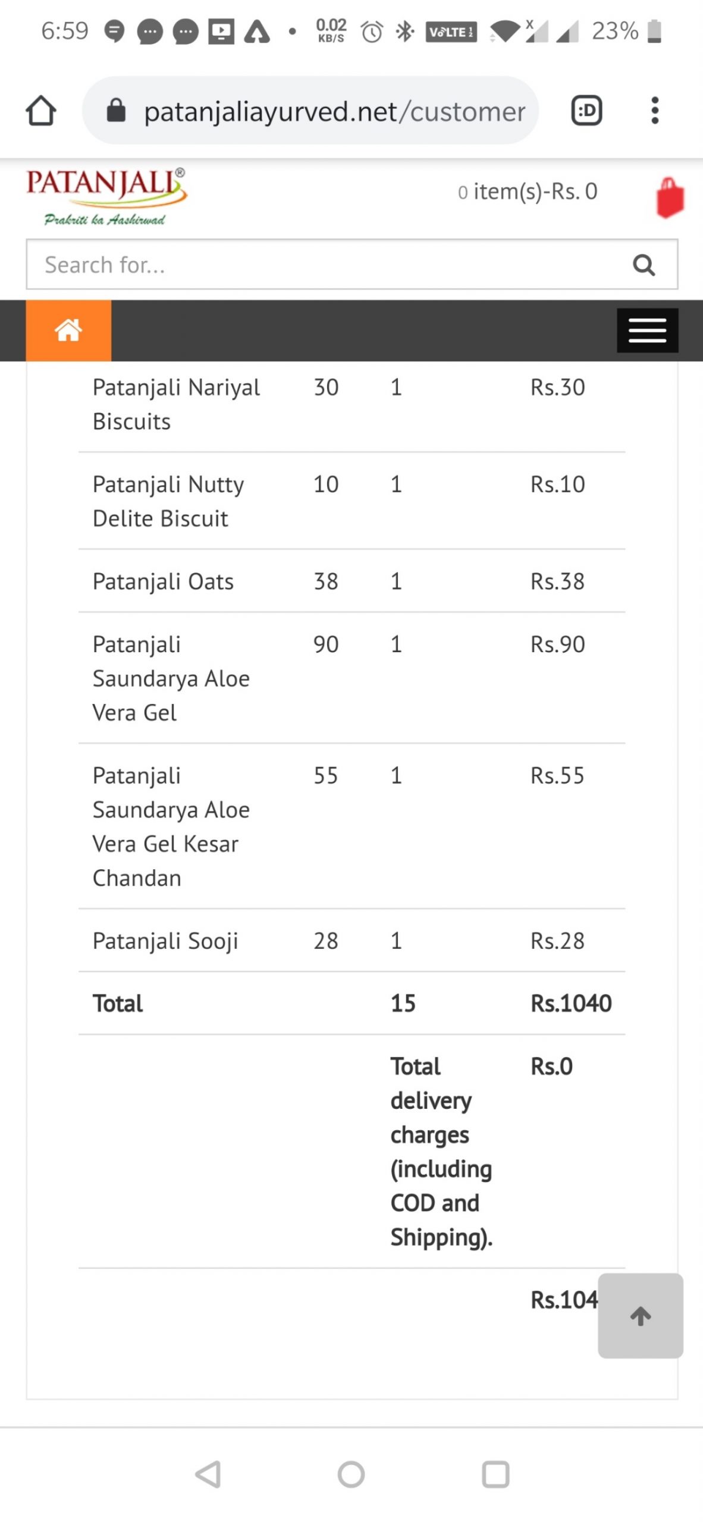This screenshot has width=703, height=1522.
Task: Tap the browser home icon
Action: [x=41, y=111]
